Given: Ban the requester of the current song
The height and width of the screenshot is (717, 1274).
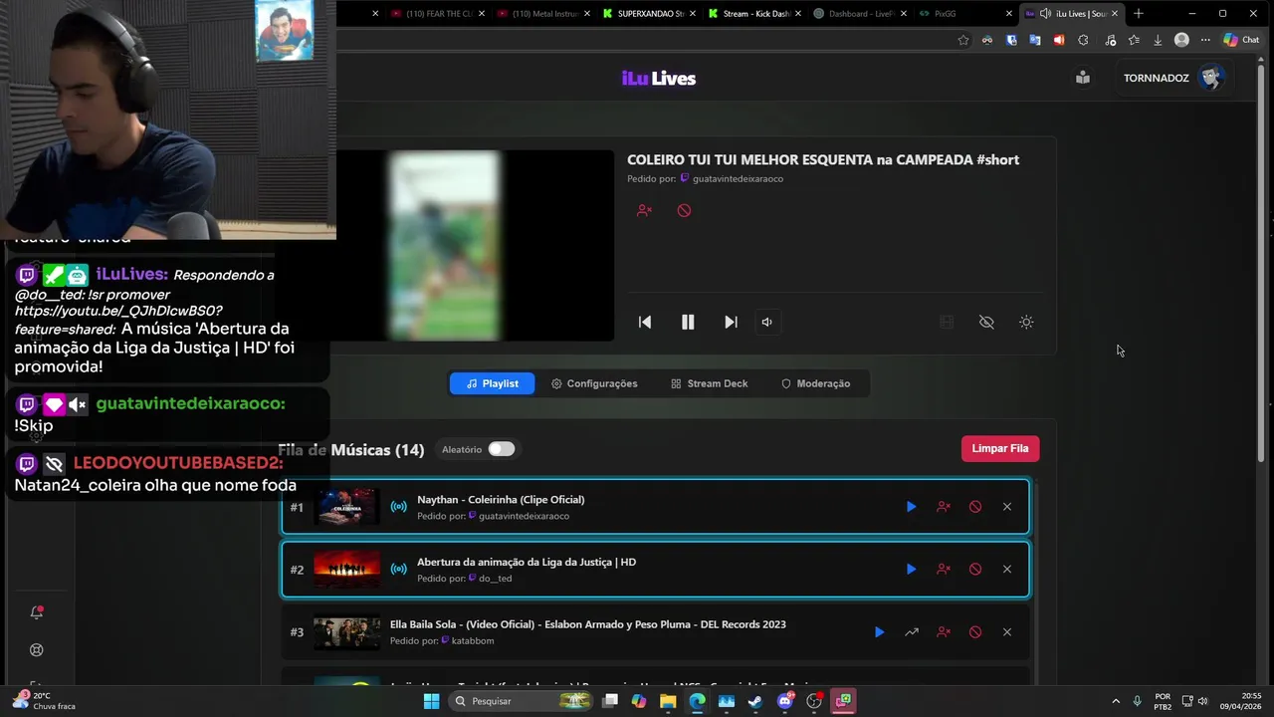Looking at the screenshot, I should (644, 210).
